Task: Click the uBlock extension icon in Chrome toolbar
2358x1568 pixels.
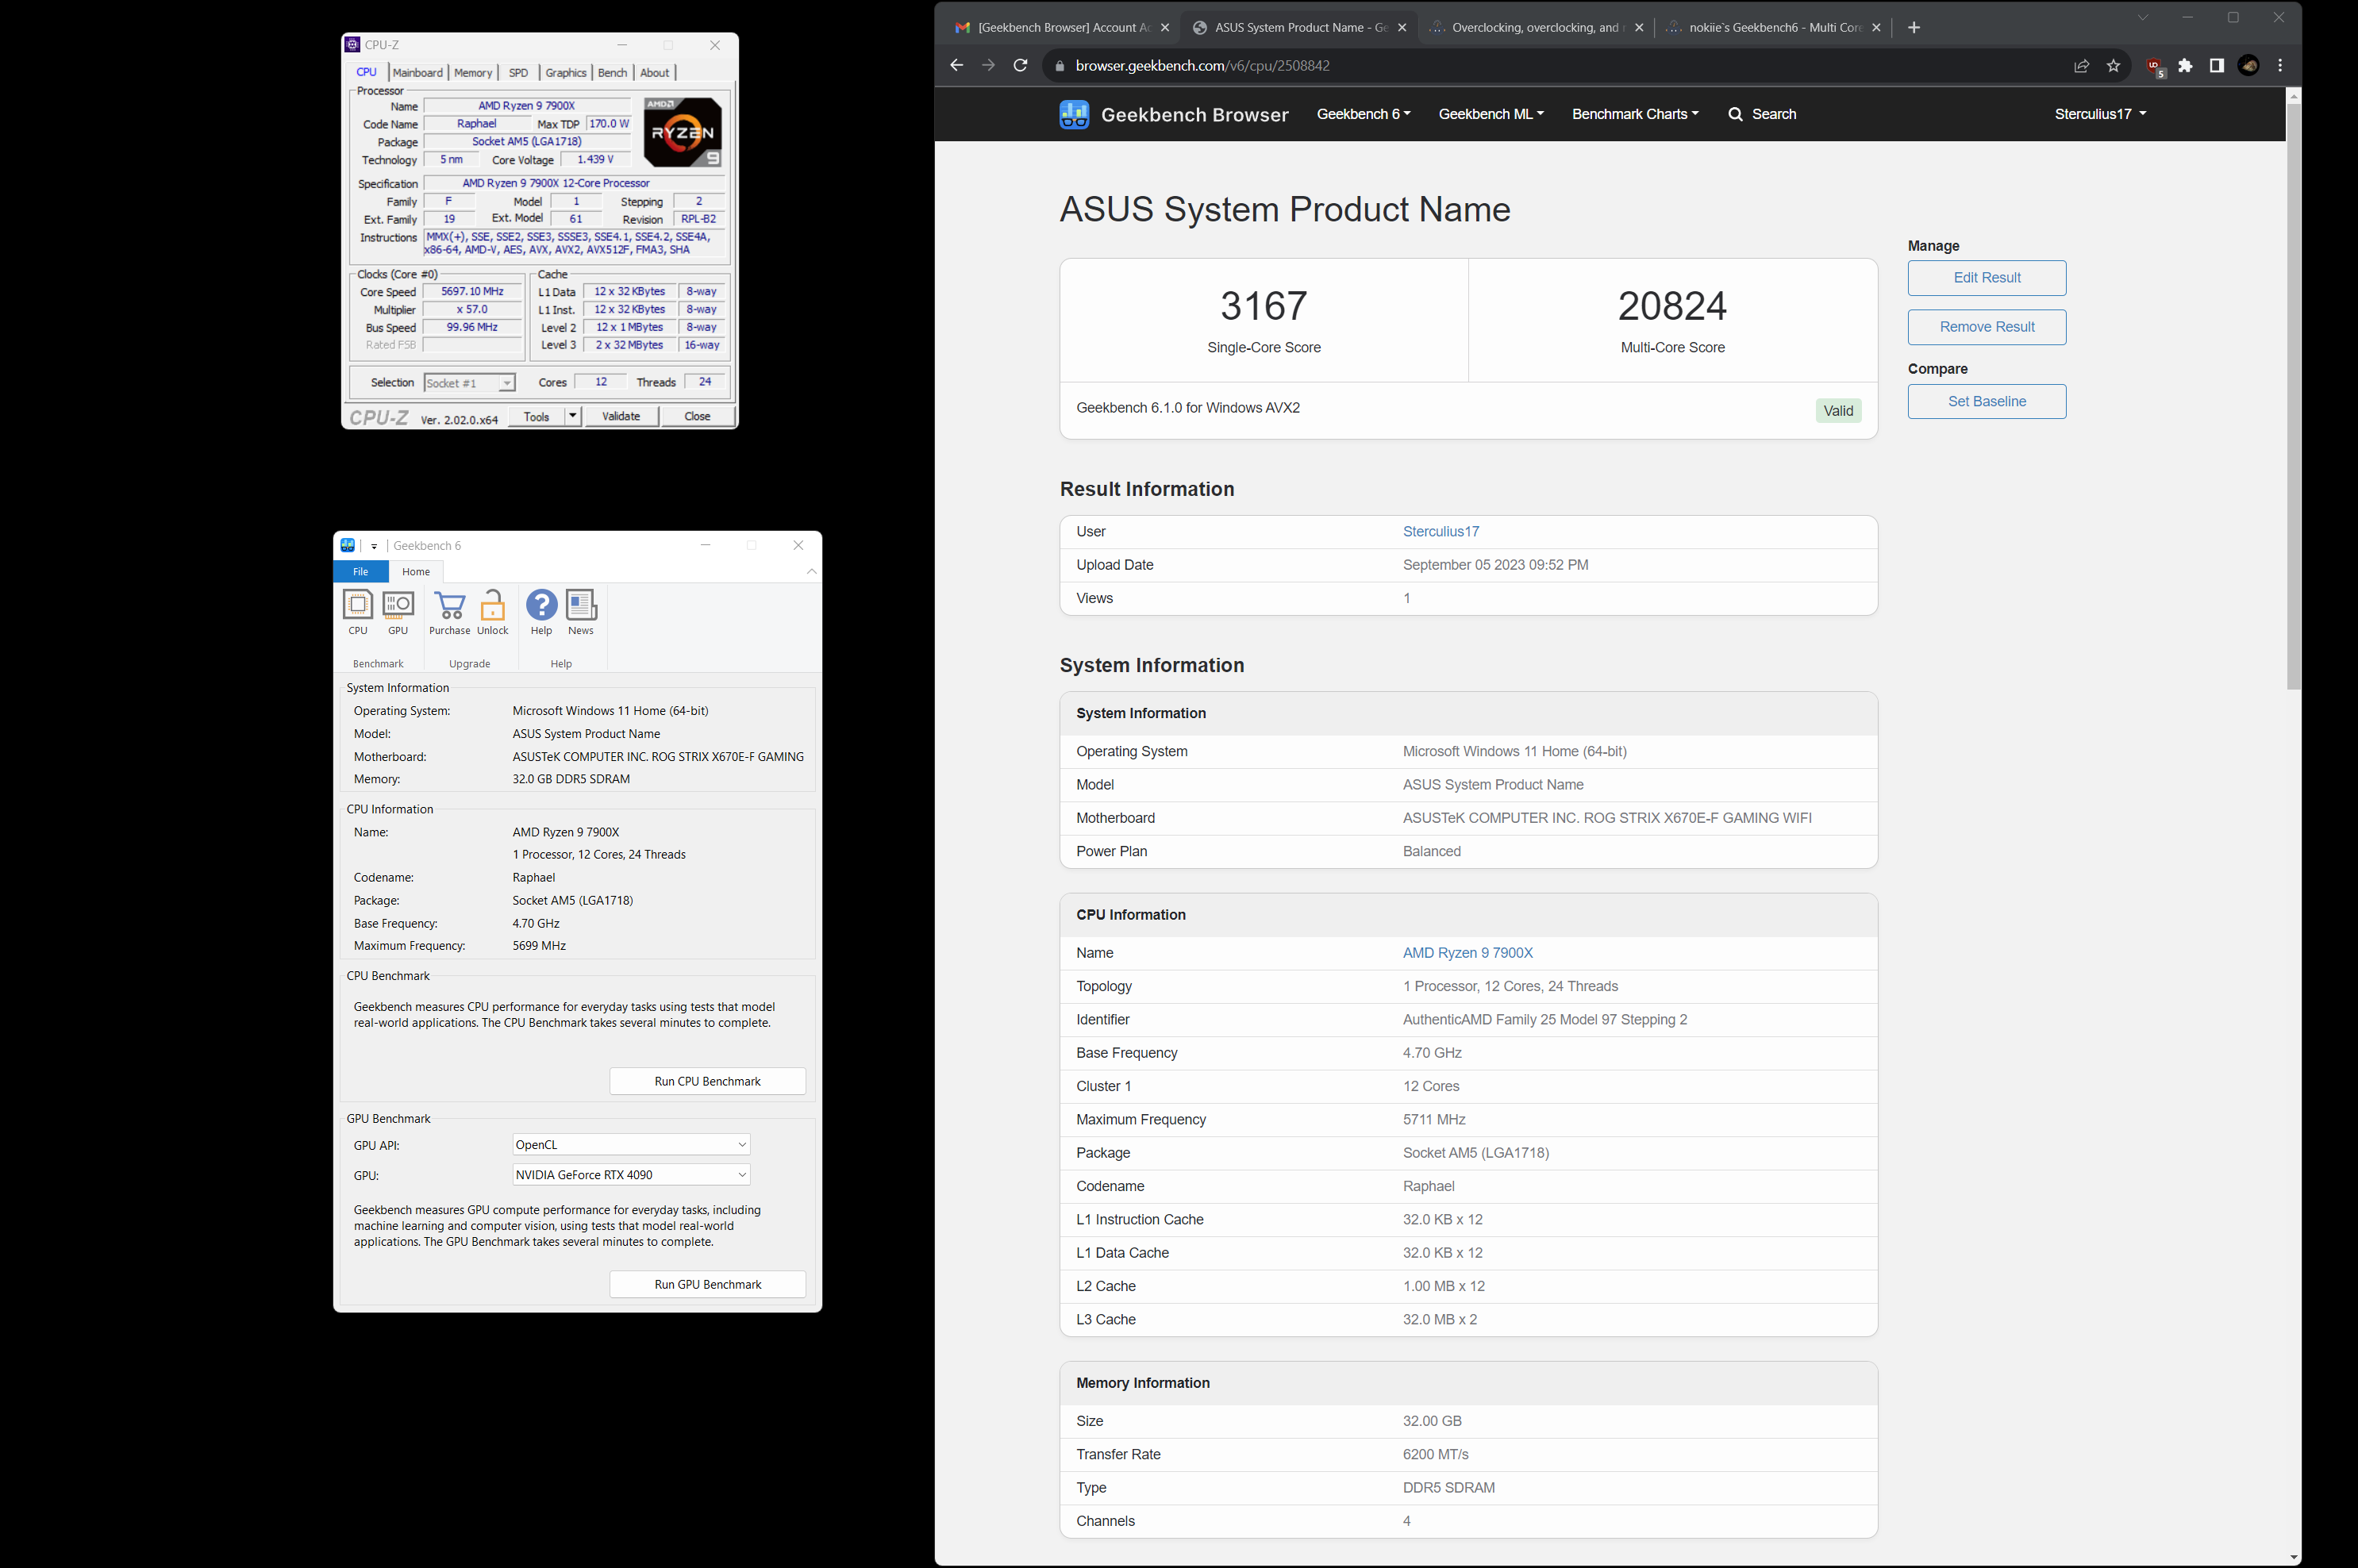Action: tap(2155, 67)
